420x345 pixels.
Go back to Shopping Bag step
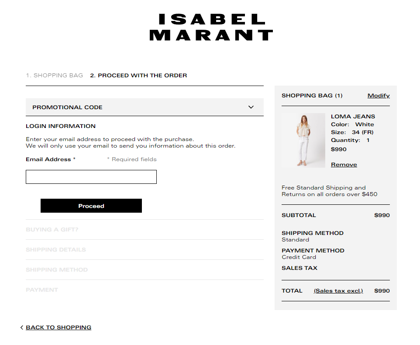point(54,76)
